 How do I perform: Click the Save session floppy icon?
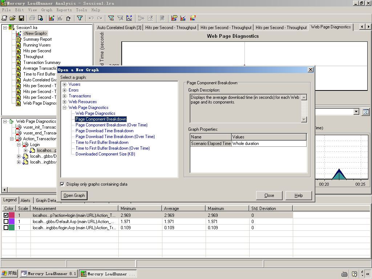click(21, 18)
